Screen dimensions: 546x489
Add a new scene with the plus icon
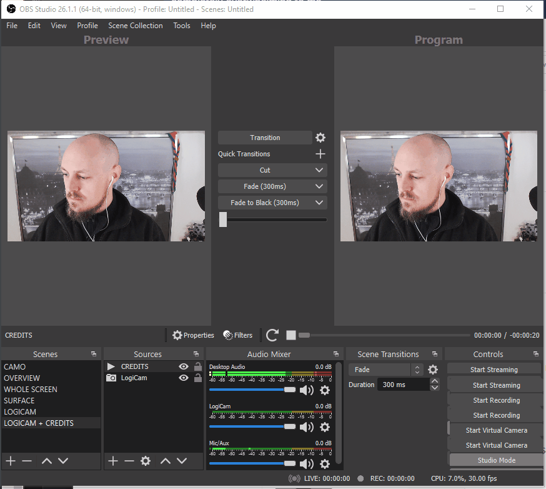click(x=10, y=461)
